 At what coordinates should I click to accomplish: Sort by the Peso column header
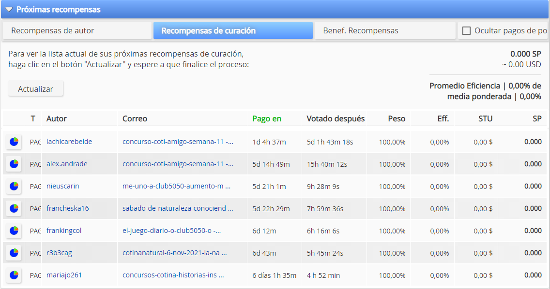click(397, 119)
